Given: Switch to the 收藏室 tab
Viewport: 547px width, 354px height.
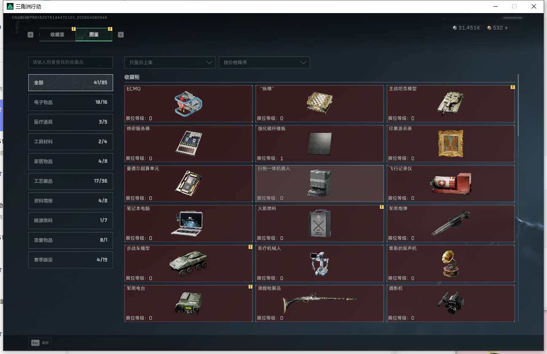Looking at the screenshot, I should [x=57, y=35].
